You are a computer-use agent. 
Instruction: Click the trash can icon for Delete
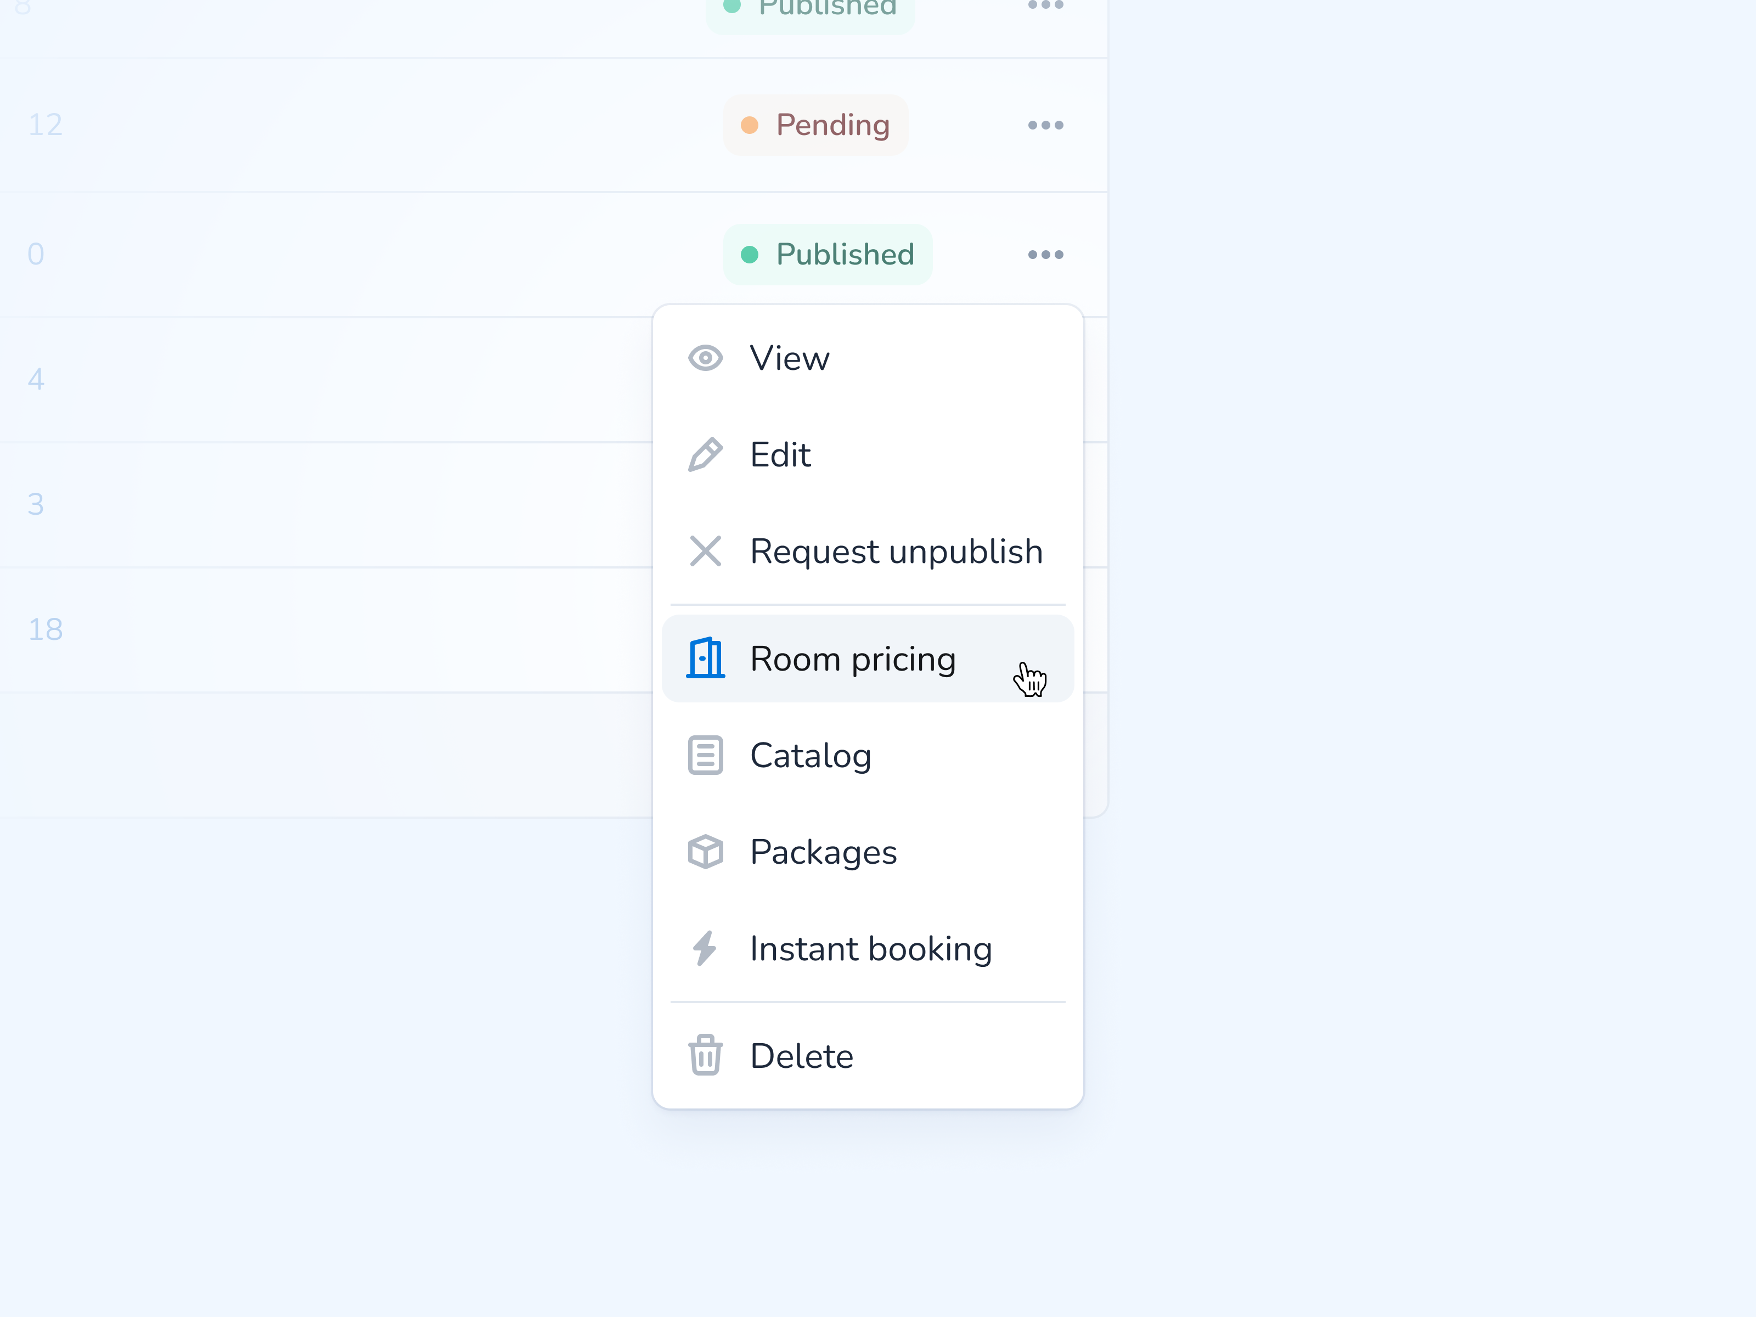click(705, 1056)
